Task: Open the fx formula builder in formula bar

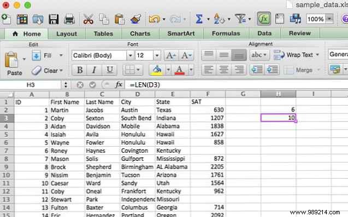Action: 119,85
